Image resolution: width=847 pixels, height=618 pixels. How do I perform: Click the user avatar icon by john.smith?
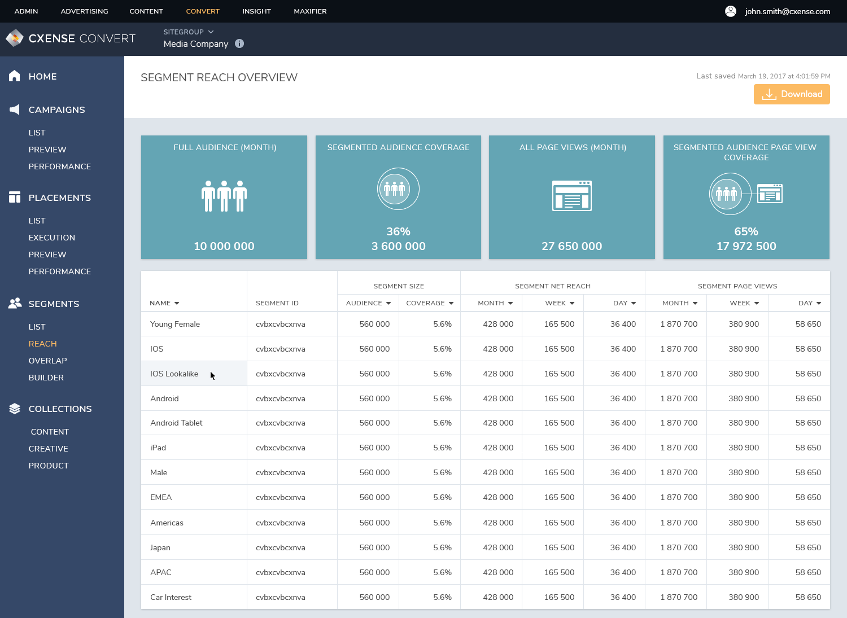[x=731, y=11]
